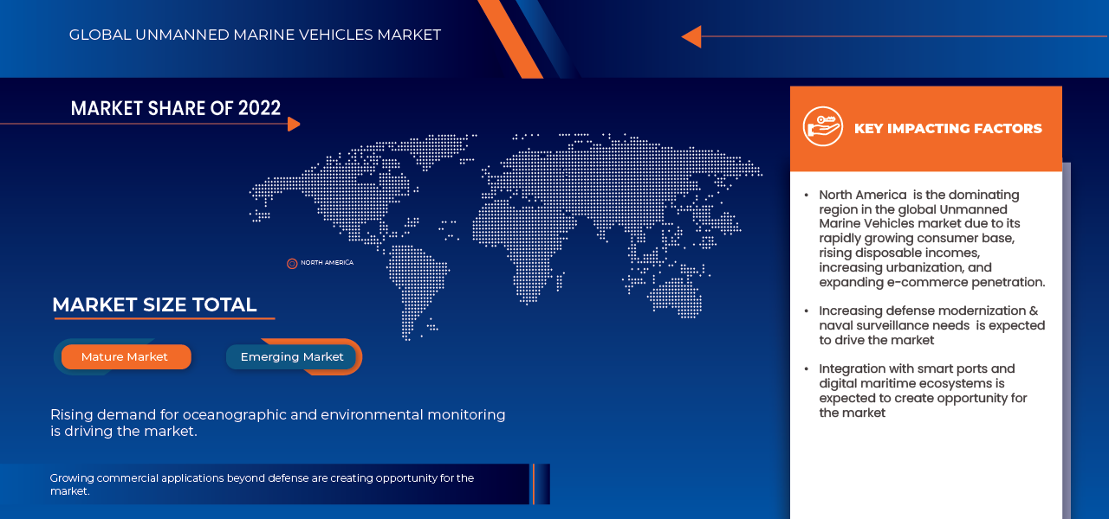
Task: Select the North America location marker on the map
Action: (292, 263)
